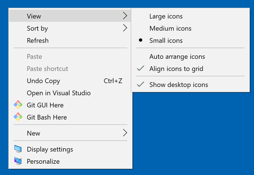
Task: Click the greyed-out Paste entry
Action: click(70, 57)
